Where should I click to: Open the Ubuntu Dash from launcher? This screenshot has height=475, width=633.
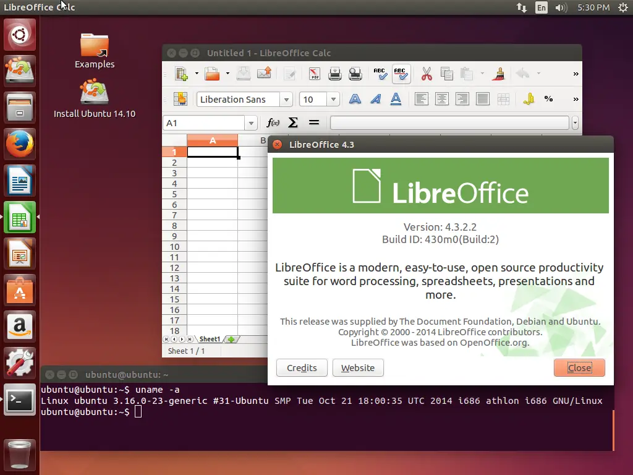point(19,35)
